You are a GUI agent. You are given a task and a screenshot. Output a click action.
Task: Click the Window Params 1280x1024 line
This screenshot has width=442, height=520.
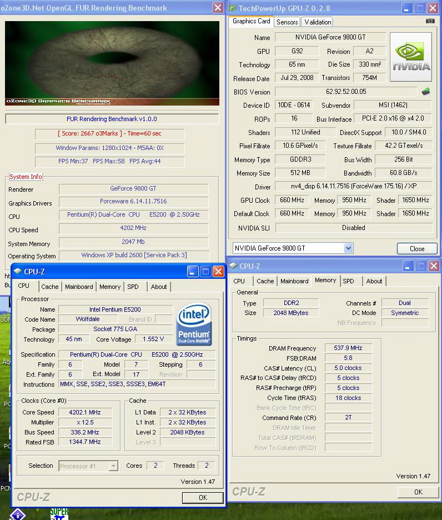click(x=109, y=148)
